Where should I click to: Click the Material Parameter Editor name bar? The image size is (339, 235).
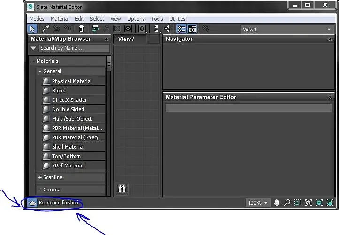(249, 108)
